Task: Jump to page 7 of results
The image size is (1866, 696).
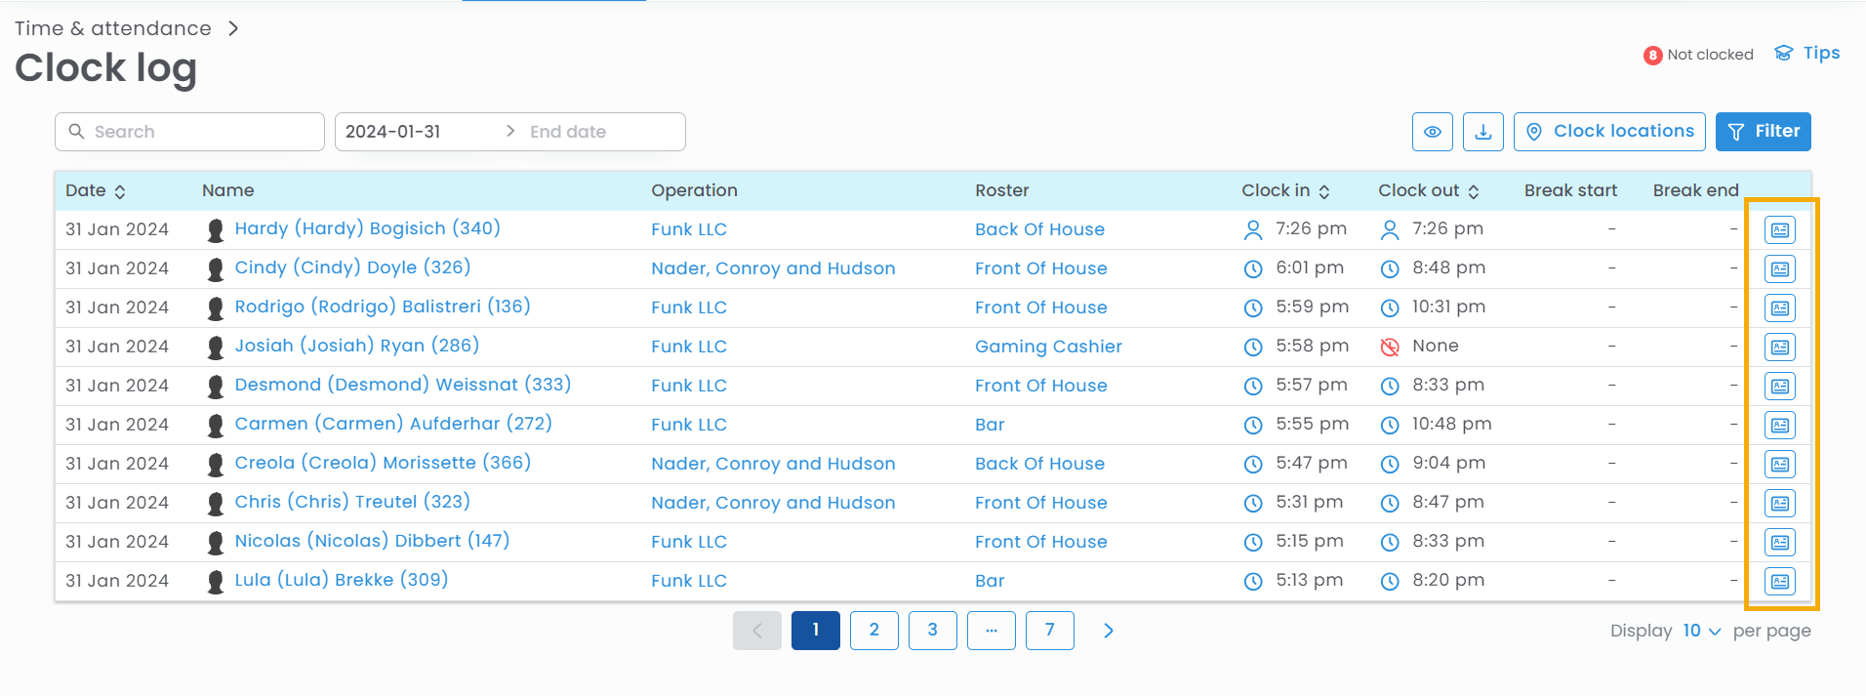Action: [x=1049, y=631]
